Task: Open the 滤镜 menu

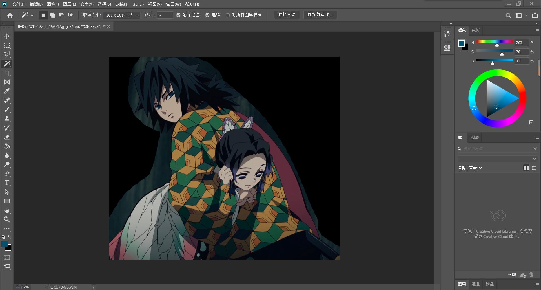Action: point(122,4)
